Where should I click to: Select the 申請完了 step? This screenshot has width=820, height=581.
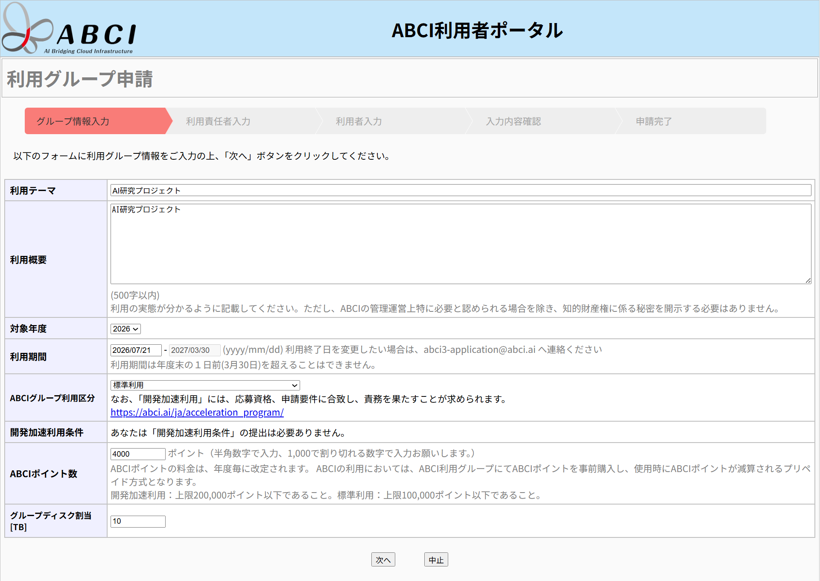click(692, 121)
